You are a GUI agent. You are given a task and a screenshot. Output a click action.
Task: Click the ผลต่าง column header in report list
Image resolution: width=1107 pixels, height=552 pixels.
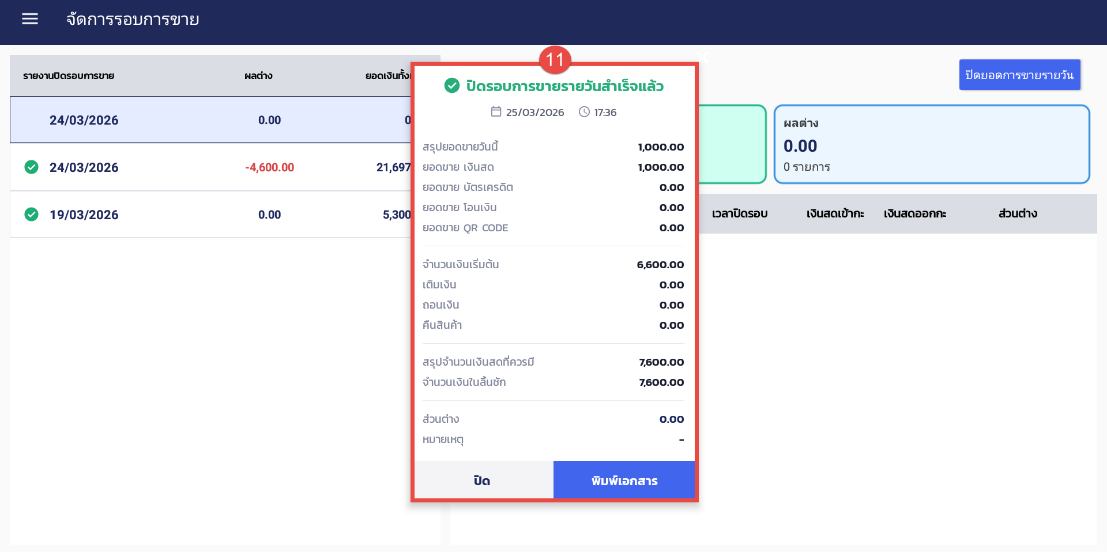pos(258,76)
